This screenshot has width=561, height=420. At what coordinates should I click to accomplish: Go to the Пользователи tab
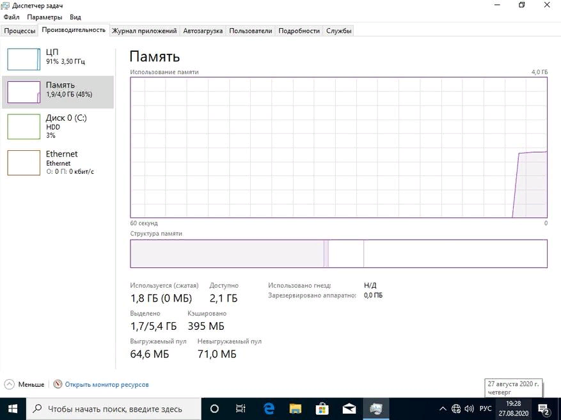(x=251, y=31)
